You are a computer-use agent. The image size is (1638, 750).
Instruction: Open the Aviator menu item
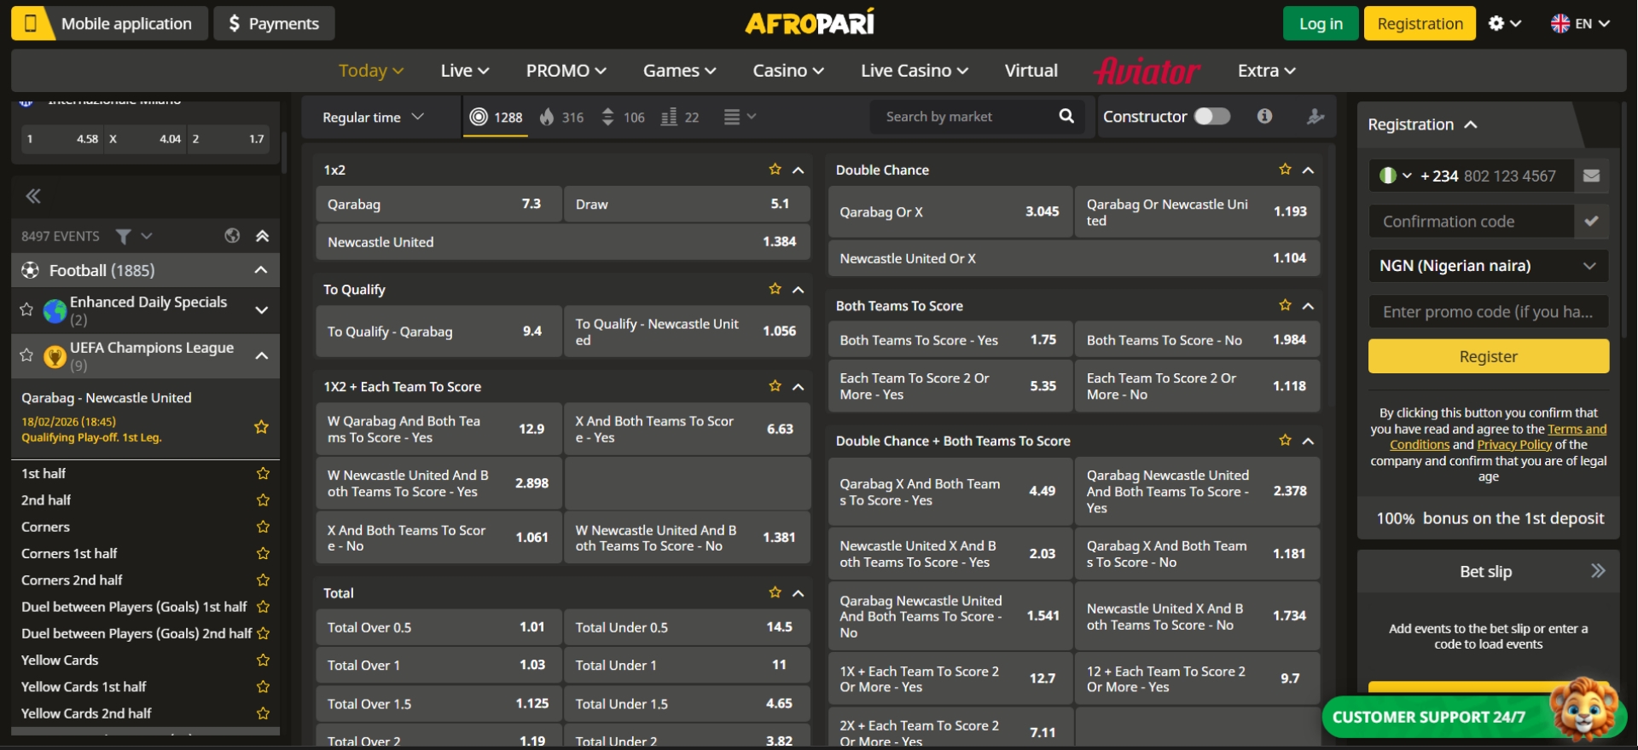(1147, 71)
